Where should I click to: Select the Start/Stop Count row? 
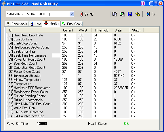click(82, 43)
